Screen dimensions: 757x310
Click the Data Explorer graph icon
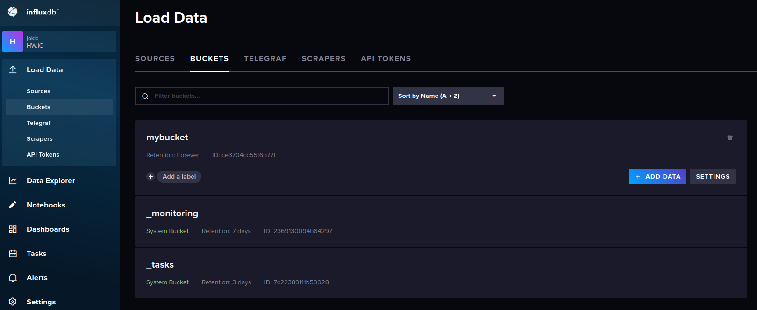pos(13,180)
